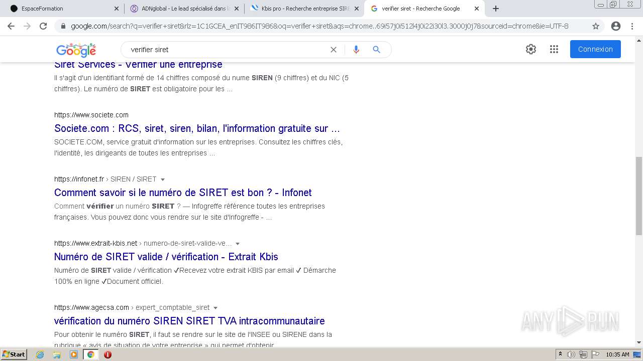The height and width of the screenshot is (361, 643).
Task: Open volume control in system tray
Action: [571, 354]
